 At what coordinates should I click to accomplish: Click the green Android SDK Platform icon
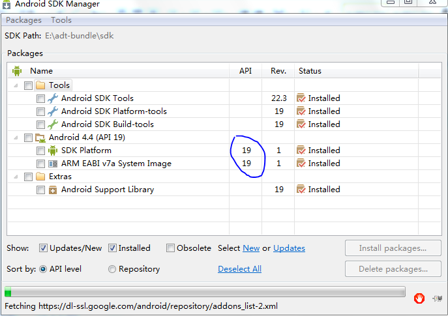click(x=53, y=151)
